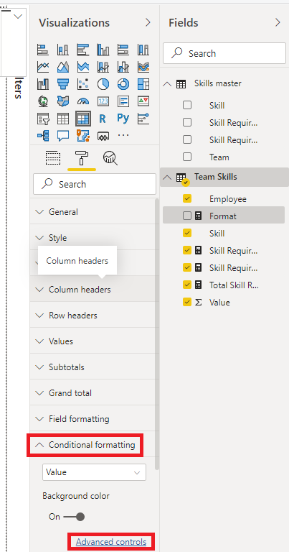Screen dimensions: 289x552
Task: Switch to the Analytics magnifier tab
Action: point(110,158)
